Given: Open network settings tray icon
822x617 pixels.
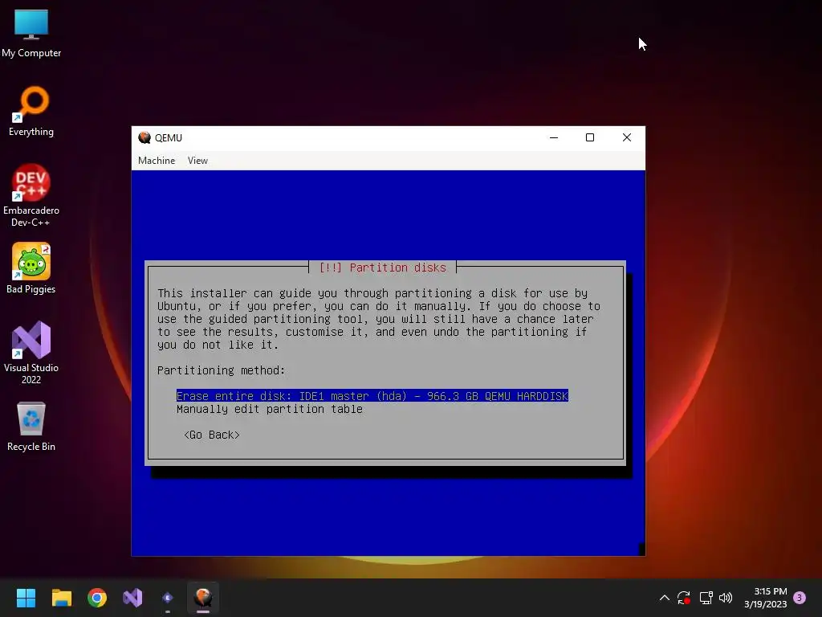Looking at the screenshot, I should click(706, 598).
